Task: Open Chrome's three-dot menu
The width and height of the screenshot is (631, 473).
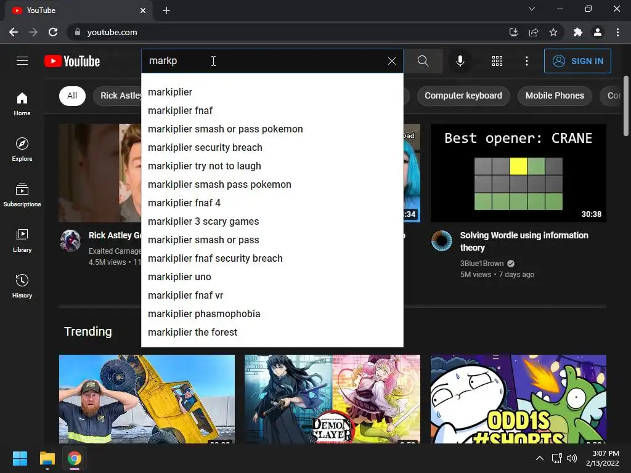Action: 617,32
